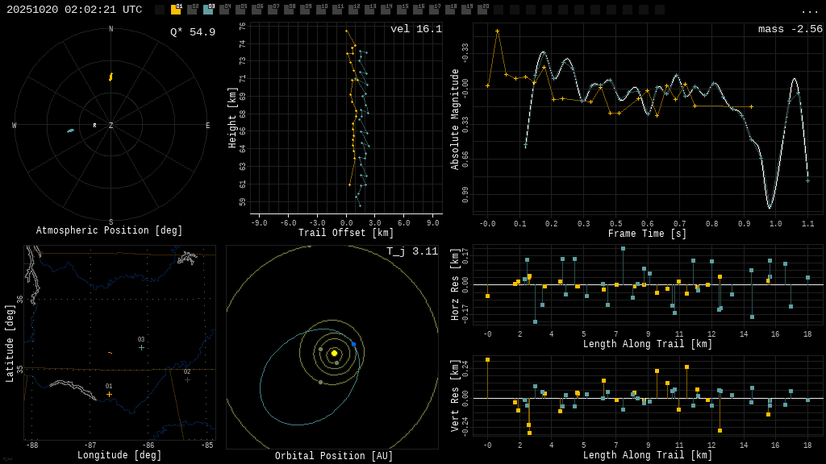This screenshot has width=826, height=464.
Task: Toggle station 03 teal square in top bar
Action: tap(208, 10)
